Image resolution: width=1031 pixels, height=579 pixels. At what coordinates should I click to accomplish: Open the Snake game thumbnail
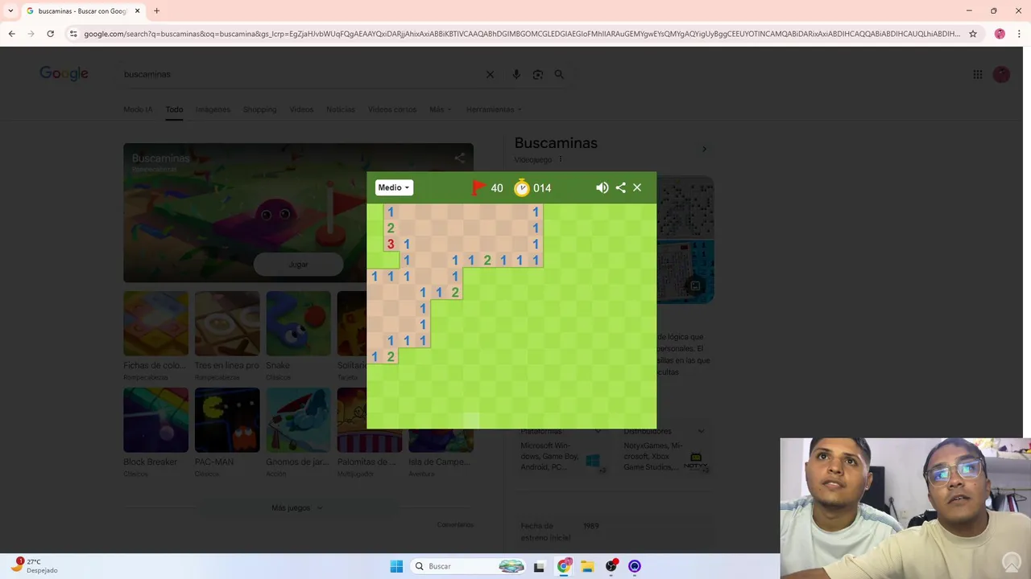[x=298, y=323]
